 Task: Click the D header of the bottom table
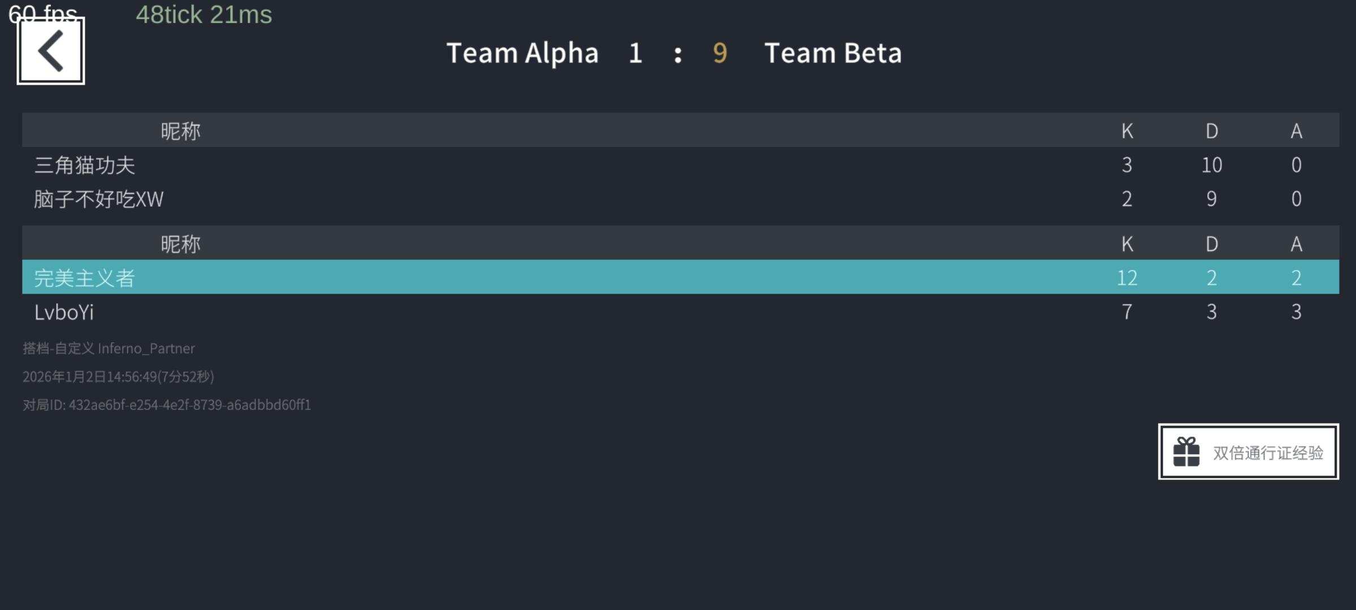pos(1212,244)
